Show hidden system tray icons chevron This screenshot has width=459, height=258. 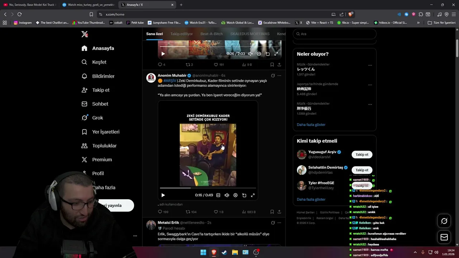click(415, 252)
